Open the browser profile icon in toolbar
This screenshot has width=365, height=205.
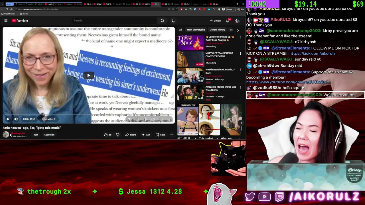(223, 9)
